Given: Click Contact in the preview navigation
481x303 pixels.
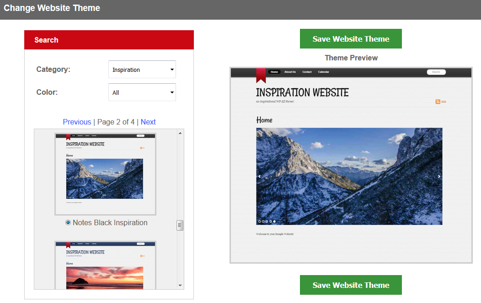Looking at the screenshot, I should 307,72.
